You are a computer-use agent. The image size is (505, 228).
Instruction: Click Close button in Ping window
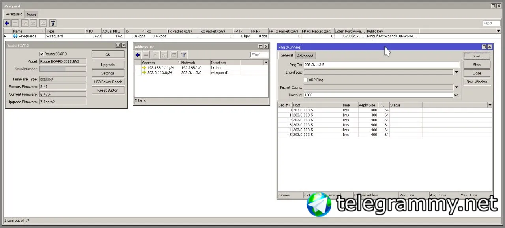pos(477,73)
